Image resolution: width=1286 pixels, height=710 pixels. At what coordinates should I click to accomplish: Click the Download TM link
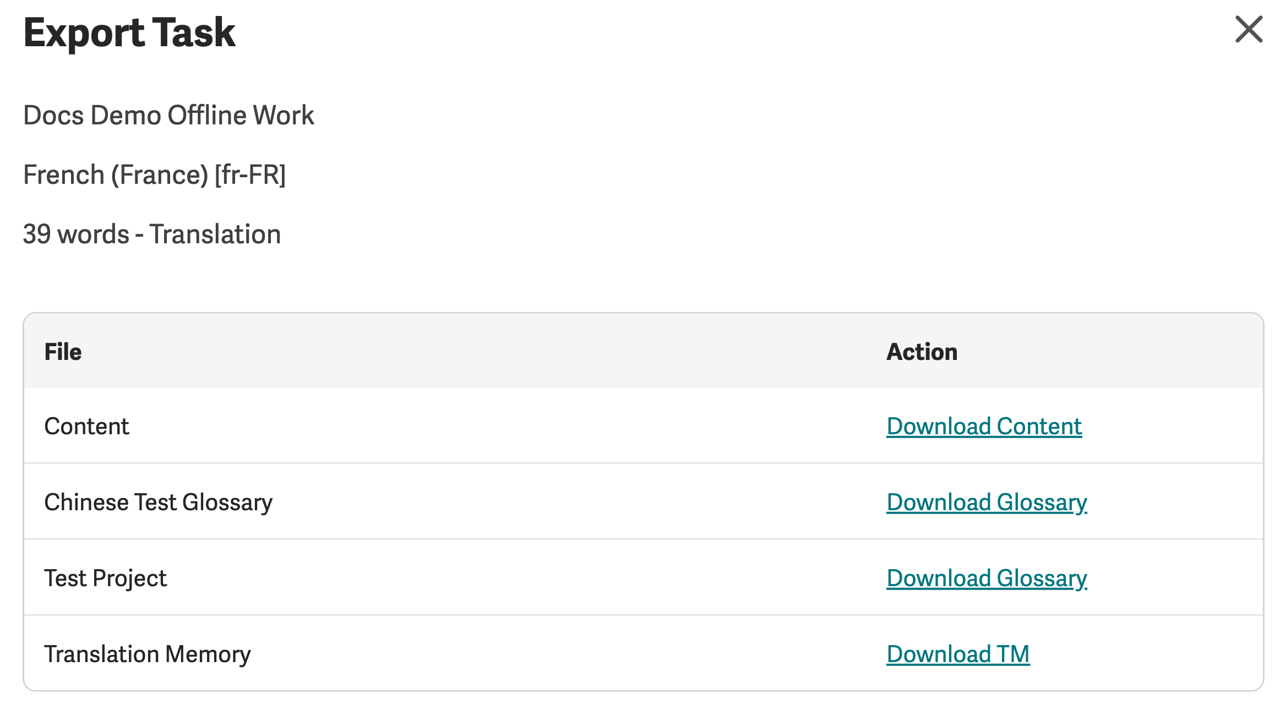958,654
